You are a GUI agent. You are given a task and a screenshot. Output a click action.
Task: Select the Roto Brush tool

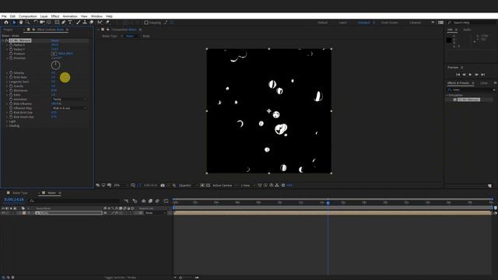pyautogui.click(x=100, y=23)
